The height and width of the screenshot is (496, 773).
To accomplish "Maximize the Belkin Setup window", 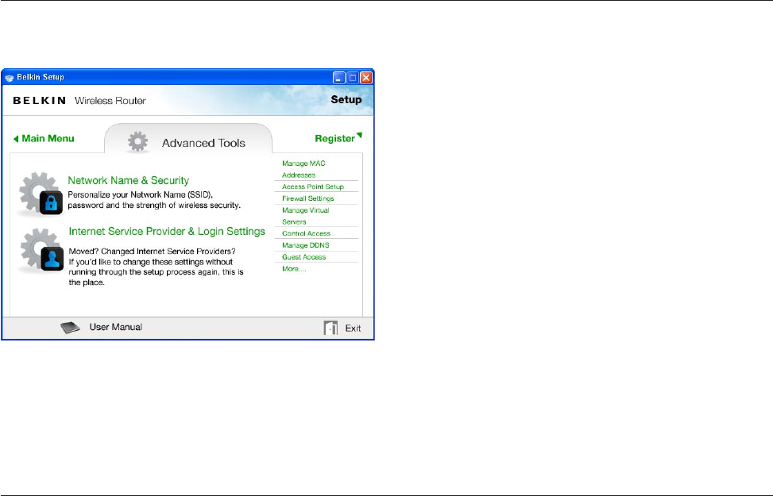I will [353, 77].
